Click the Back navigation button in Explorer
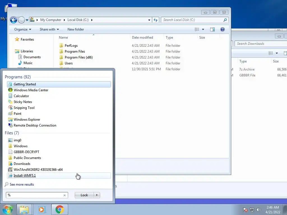 coord(13,20)
